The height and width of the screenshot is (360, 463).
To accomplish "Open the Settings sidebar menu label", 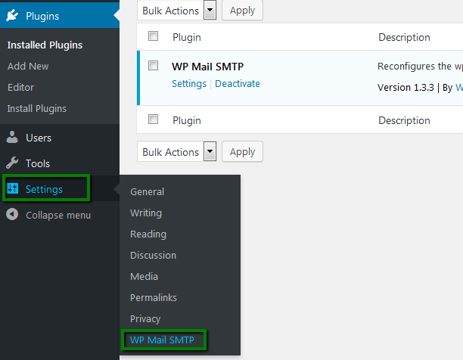I will pyautogui.click(x=45, y=189).
